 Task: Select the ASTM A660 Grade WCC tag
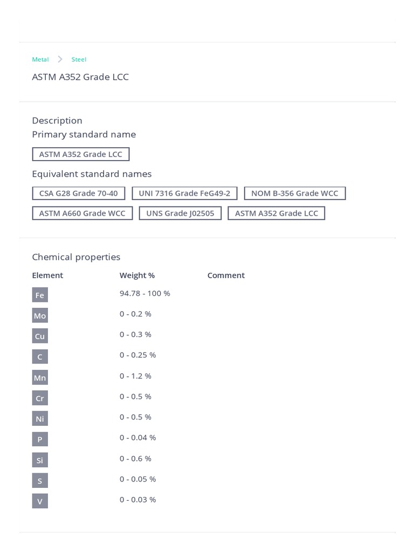tap(82, 213)
